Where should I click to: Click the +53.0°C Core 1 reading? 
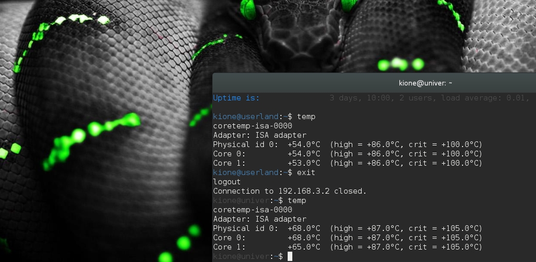click(x=304, y=163)
